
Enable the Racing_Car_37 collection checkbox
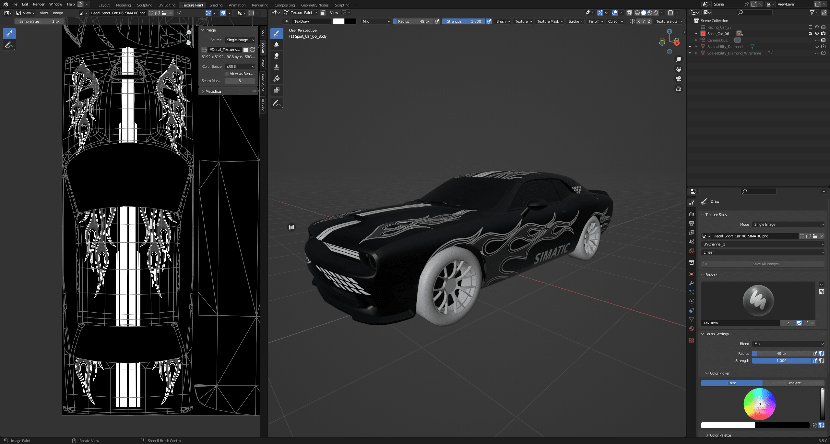(811, 27)
